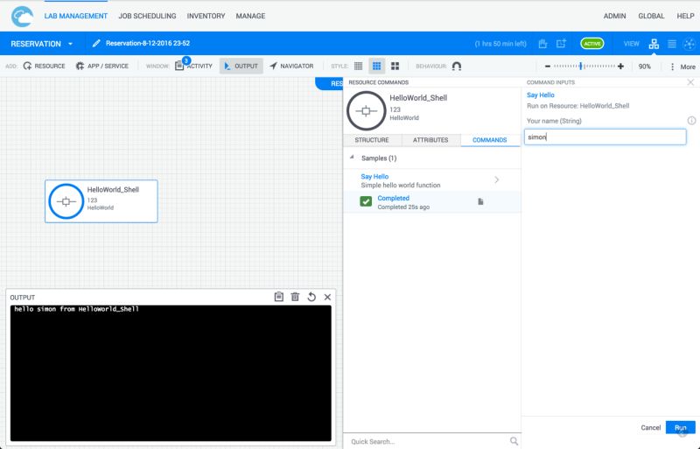Open the command output document icon
This screenshot has width=700, height=449.
click(x=480, y=201)
